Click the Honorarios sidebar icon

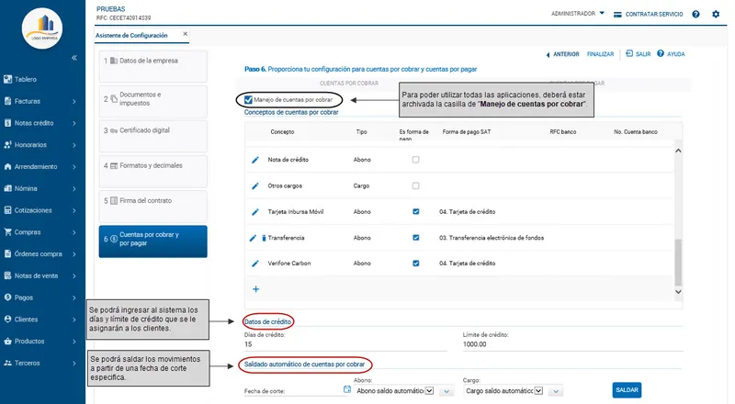pos(7,144)
